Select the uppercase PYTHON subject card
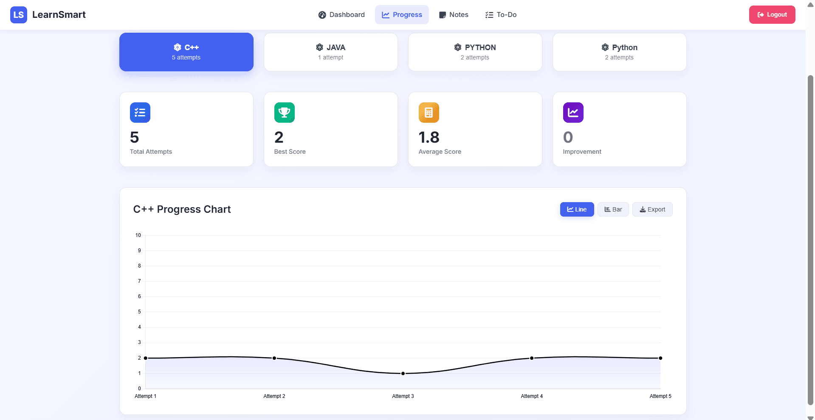Image resolution: width=815 pixels, height=420 pixels. coord(475,52)
